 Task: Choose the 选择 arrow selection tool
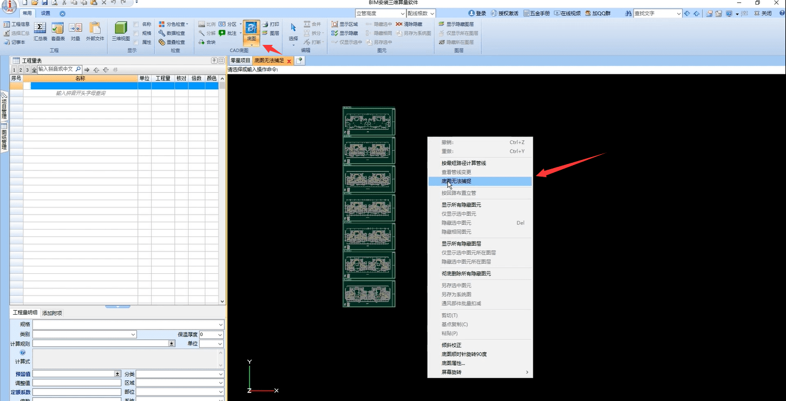[x=293, y=31]
